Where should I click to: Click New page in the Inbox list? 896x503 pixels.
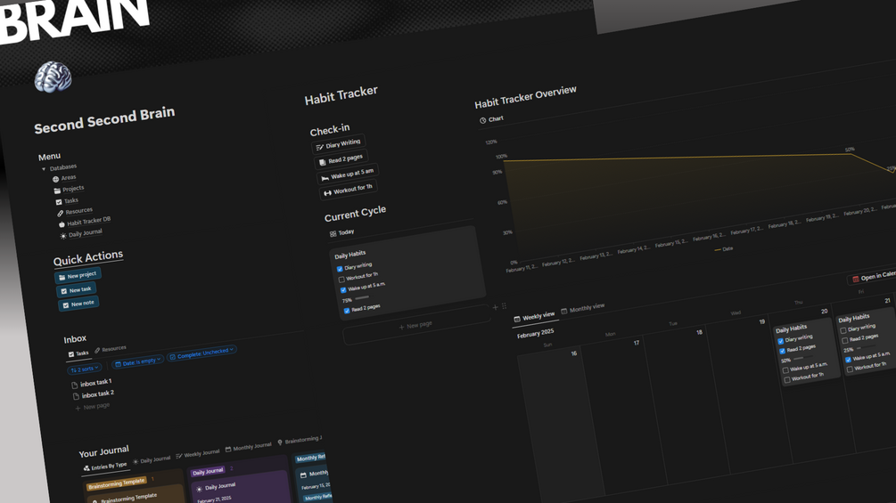tap(92, 407)
